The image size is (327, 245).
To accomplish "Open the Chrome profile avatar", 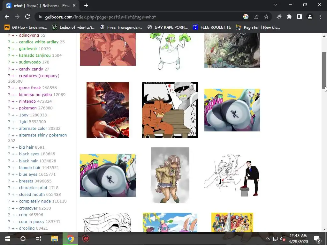I will coord(310,17).
